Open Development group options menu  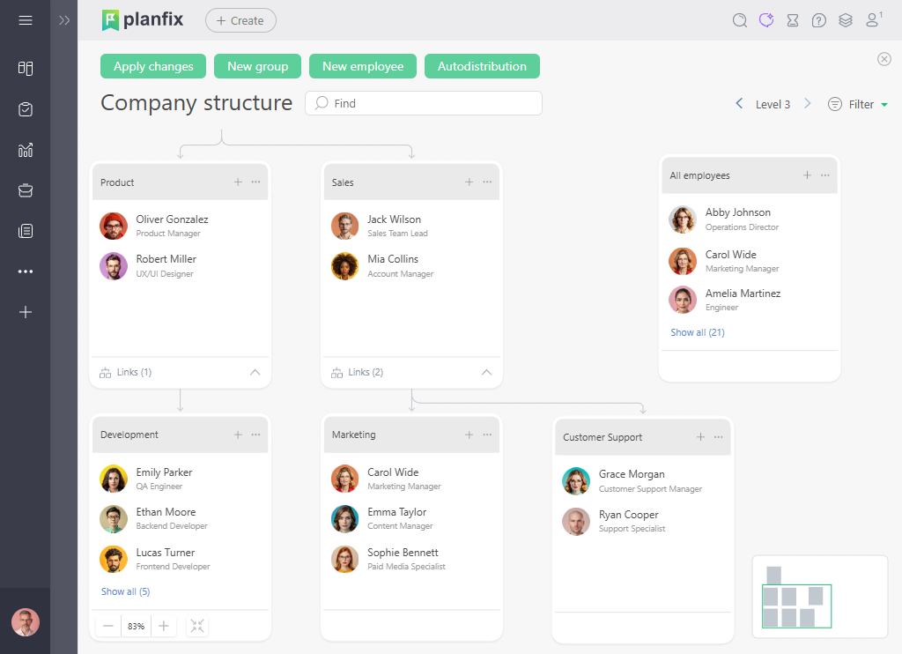point(256,435)
